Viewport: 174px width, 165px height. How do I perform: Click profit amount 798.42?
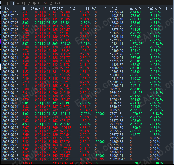[65, 110]
